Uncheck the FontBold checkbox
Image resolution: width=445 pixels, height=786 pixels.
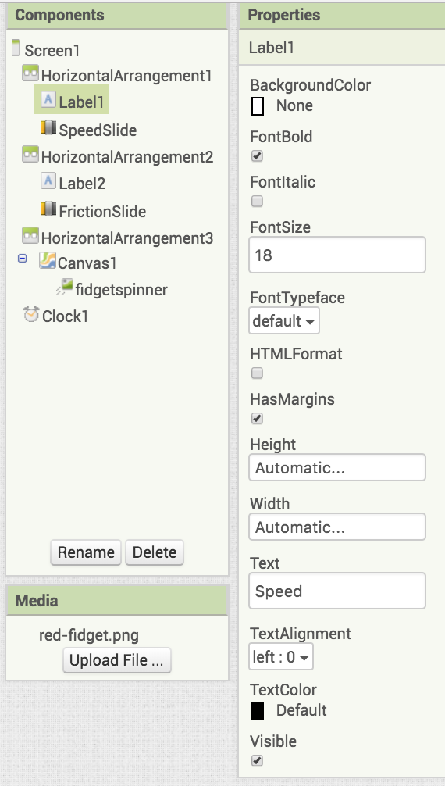(257, 156)
